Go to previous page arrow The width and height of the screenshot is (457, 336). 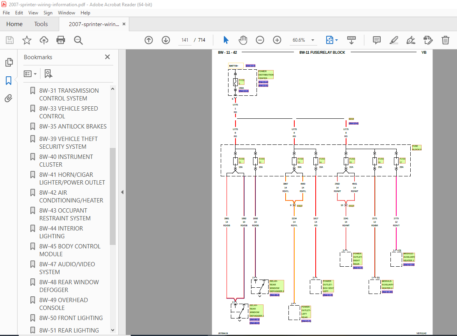(x=148, y=40)
